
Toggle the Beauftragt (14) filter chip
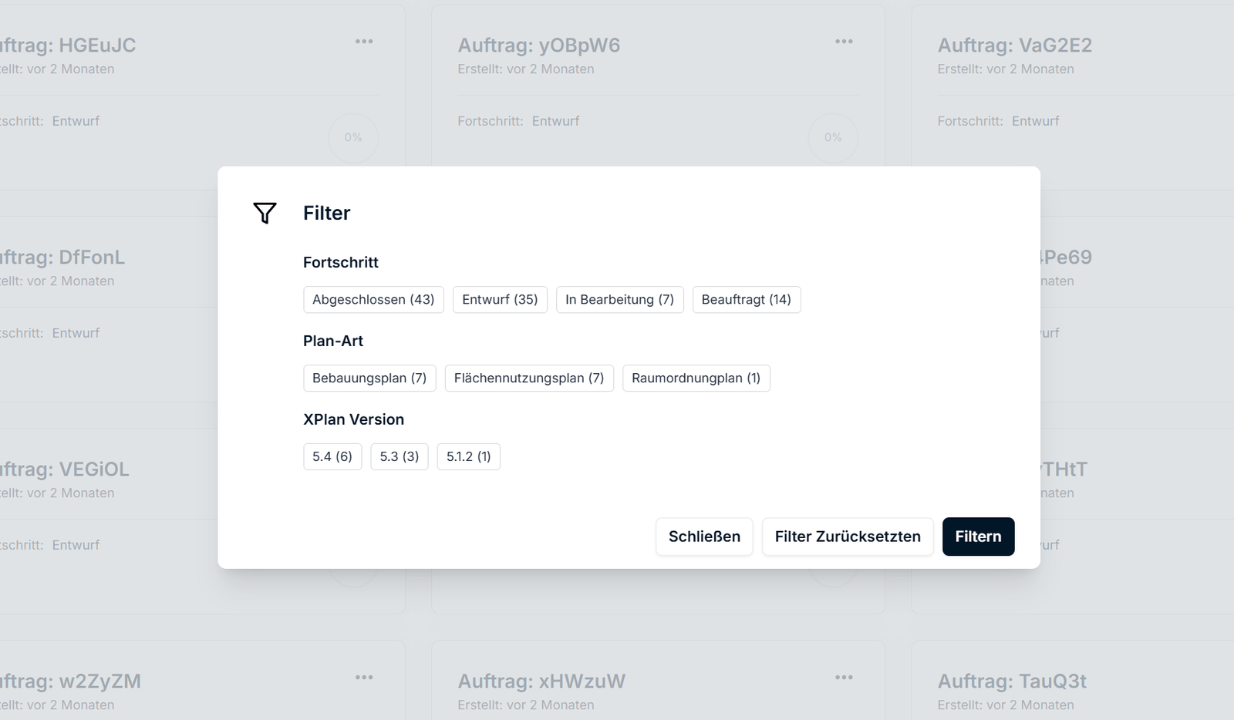[747, 299]
